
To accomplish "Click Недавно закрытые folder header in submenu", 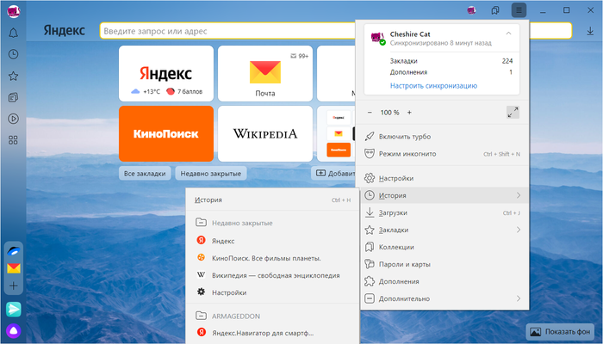I will point(273,223).
